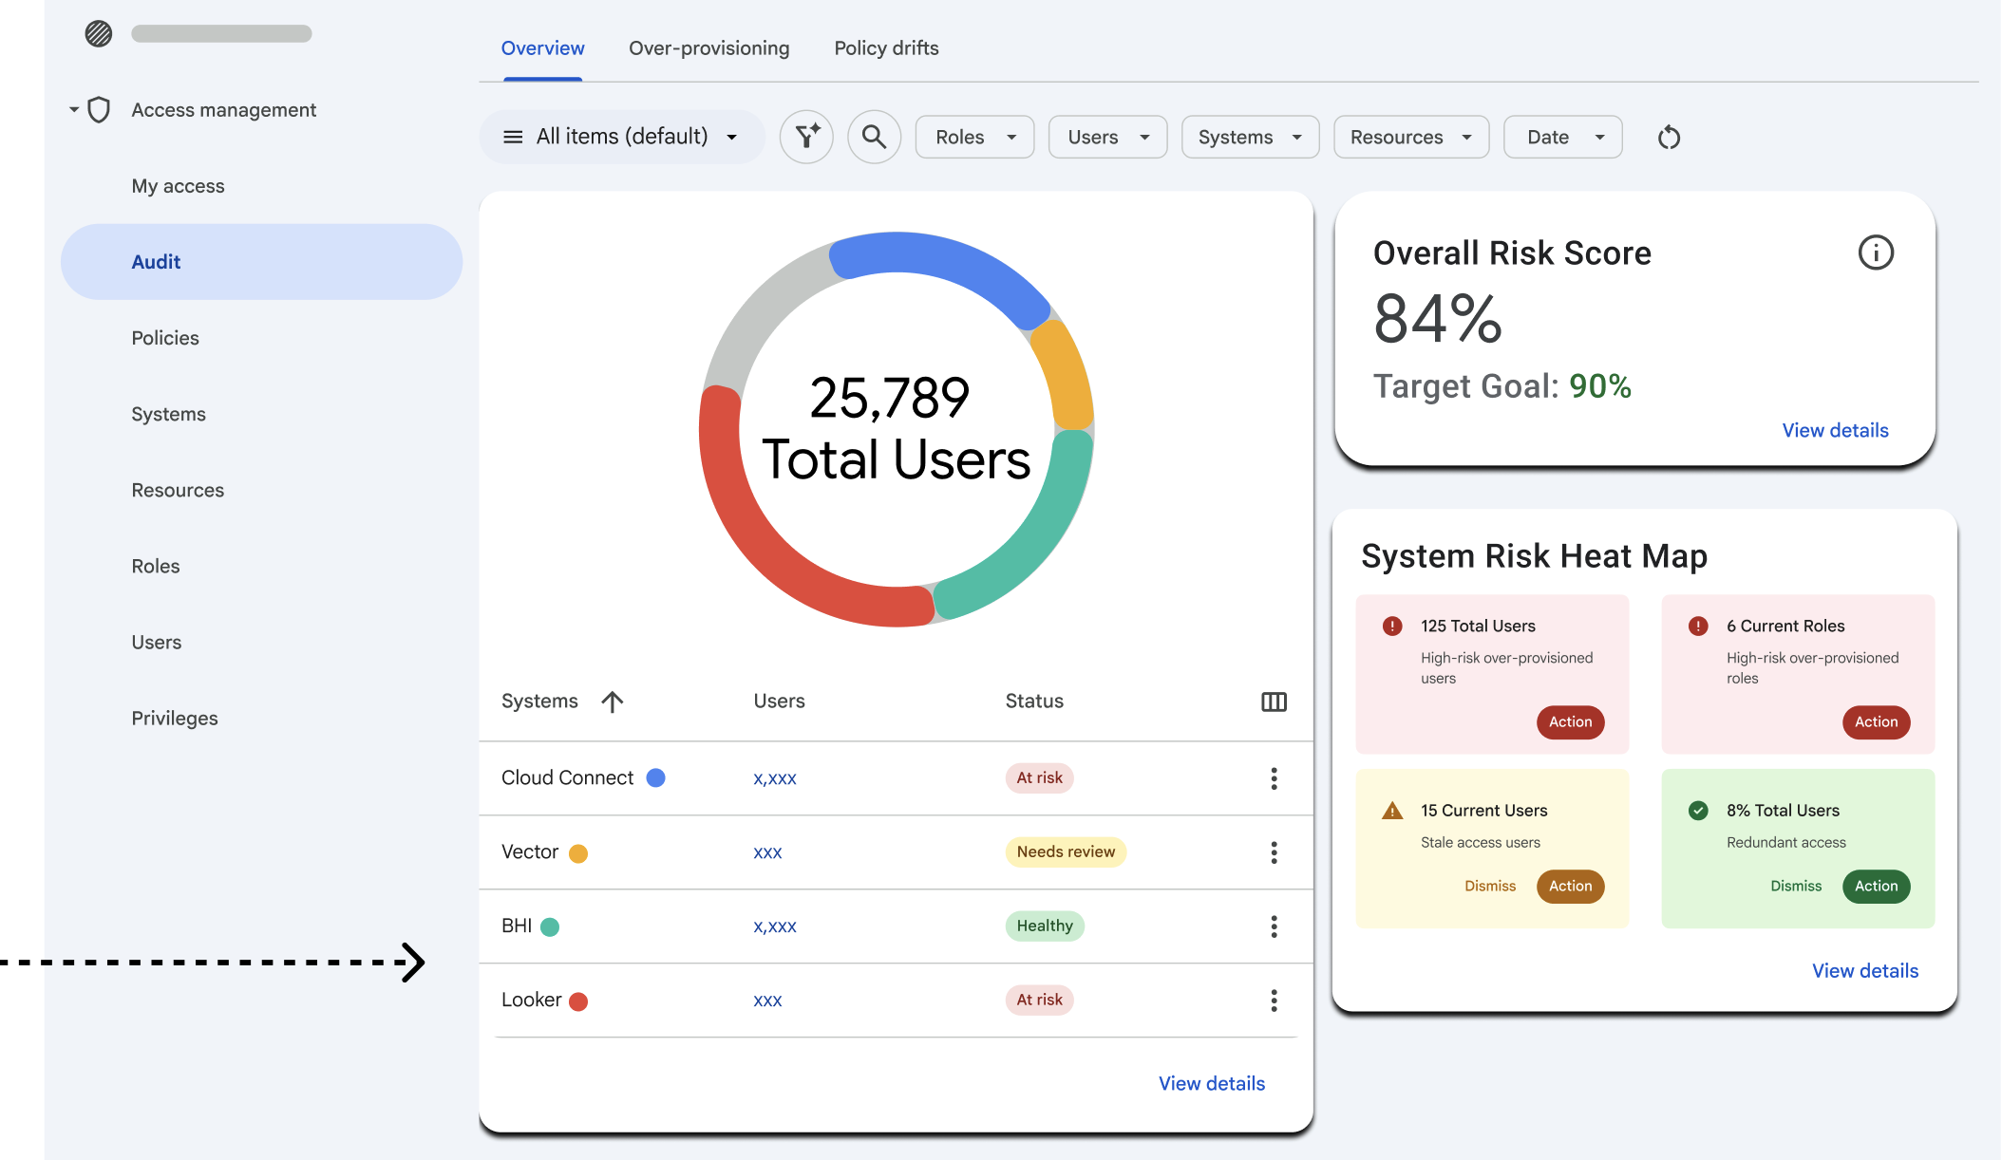The height and width of the screenshot is (1160, 2002).
Task: Dismiss the Stale access users card
Action: tap(1490, 886)
